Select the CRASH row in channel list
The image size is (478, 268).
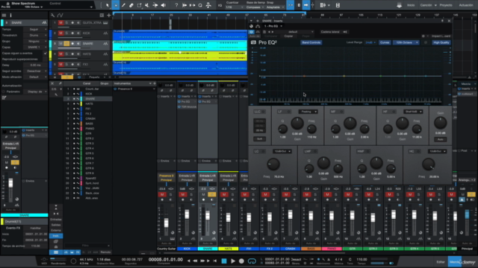88,118
